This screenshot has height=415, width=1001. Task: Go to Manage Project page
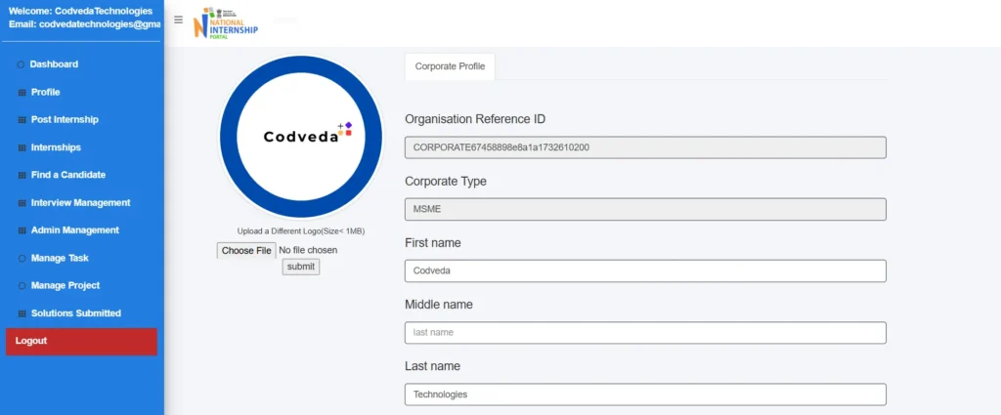click(x=65, y=286)
